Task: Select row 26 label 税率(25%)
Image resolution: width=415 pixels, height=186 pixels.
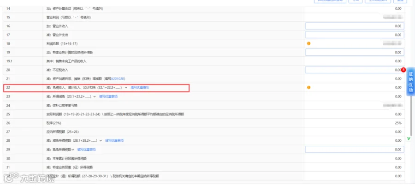Action: pos(53,123)
